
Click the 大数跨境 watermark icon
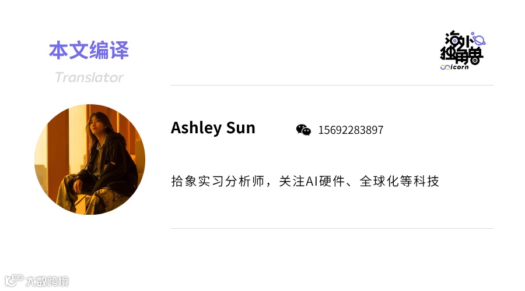[x=15, y=280]
